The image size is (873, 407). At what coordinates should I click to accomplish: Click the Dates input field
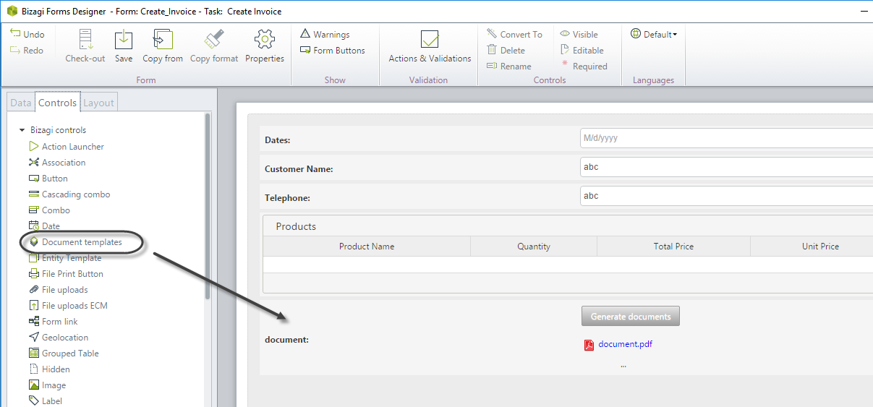pyautogui.click(x=726, y=138)
